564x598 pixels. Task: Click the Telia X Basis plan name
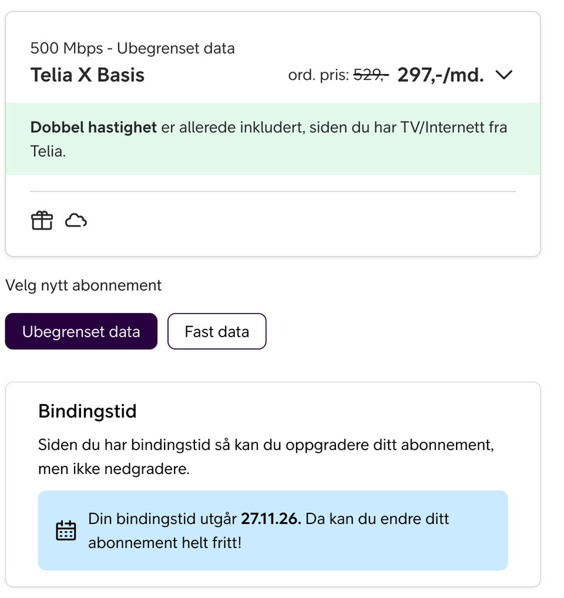87,75
